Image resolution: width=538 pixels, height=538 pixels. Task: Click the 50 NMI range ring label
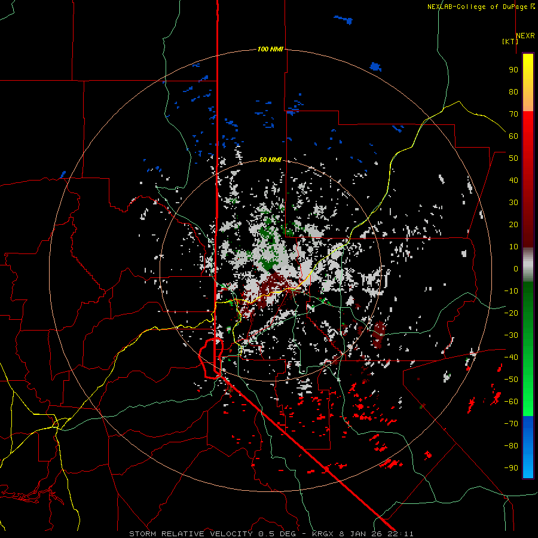(x=270, y=160)
